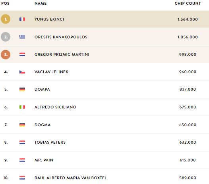209x184 pixels.
Task: Click the German flag beside Dompa
Action: (x=22, y=89)
